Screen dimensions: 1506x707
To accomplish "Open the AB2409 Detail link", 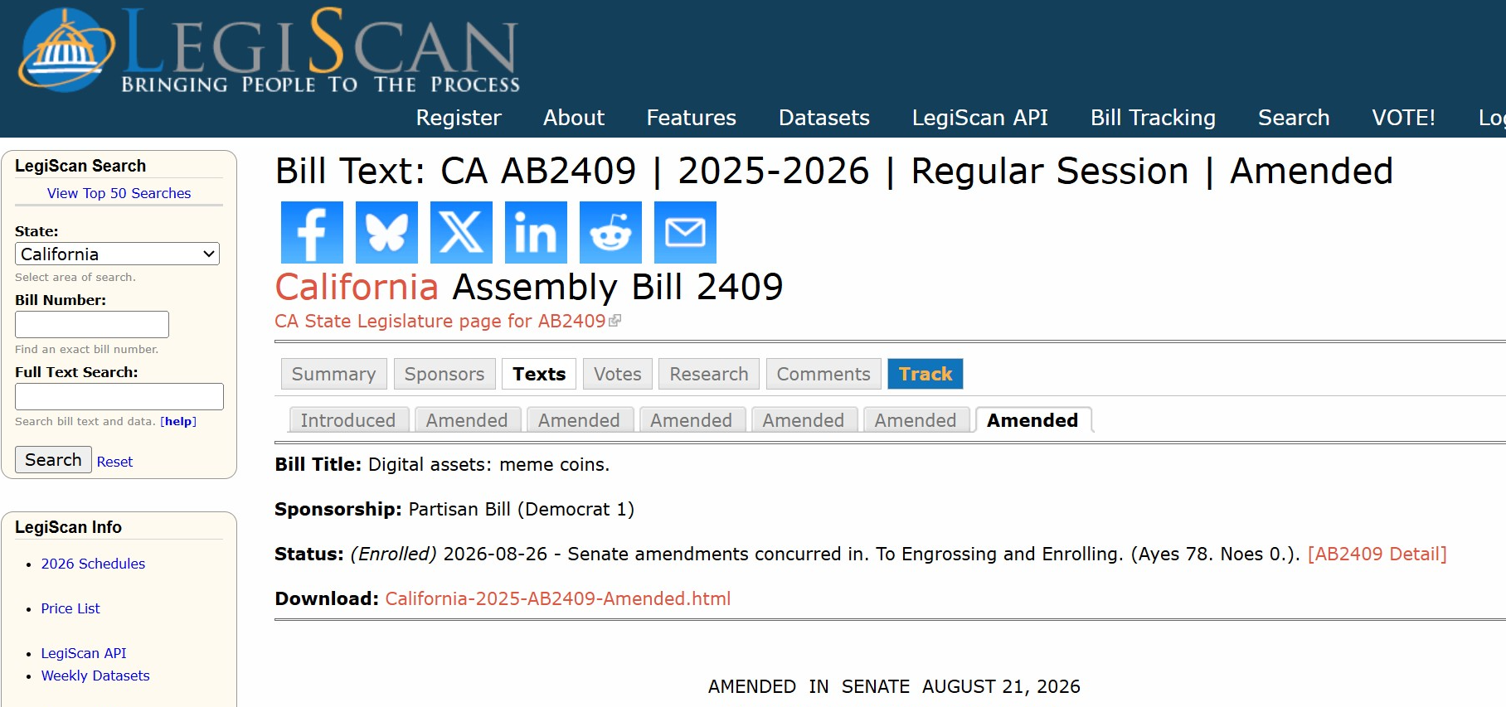I will click(x=1377, y=554).
